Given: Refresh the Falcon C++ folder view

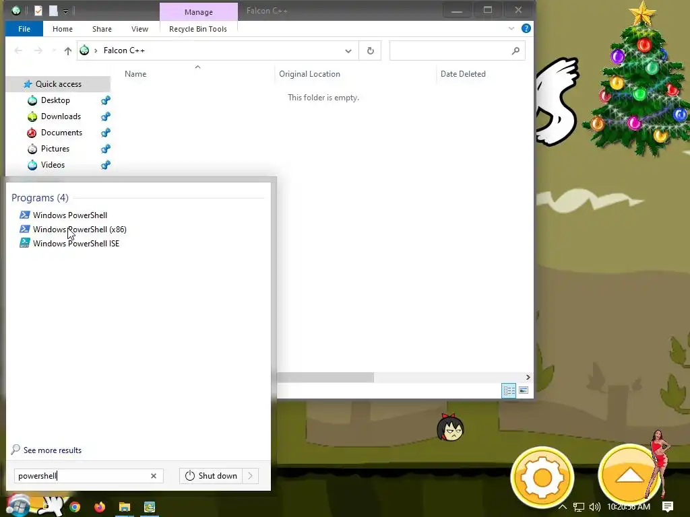Looking at the screenshot, I should tap(371, 51).
